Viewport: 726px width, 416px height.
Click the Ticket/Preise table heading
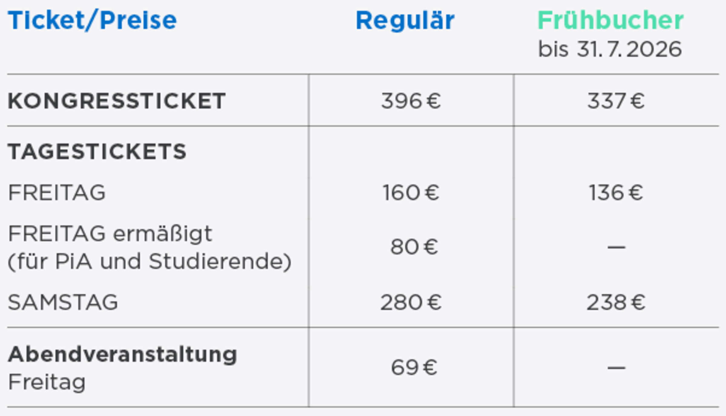click(92, 21)
